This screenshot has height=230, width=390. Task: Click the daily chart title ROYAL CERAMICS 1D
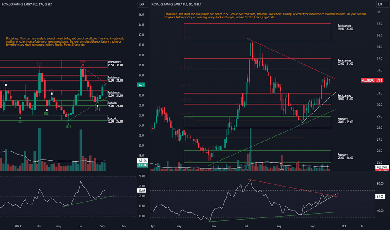pos(176,5)
